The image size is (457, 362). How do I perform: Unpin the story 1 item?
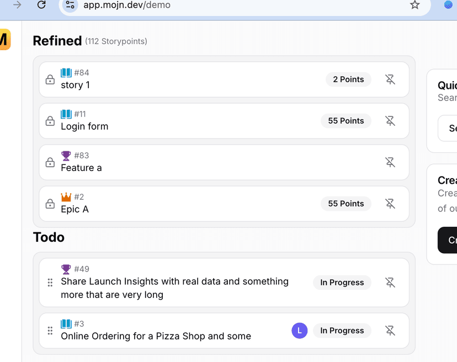390,79
